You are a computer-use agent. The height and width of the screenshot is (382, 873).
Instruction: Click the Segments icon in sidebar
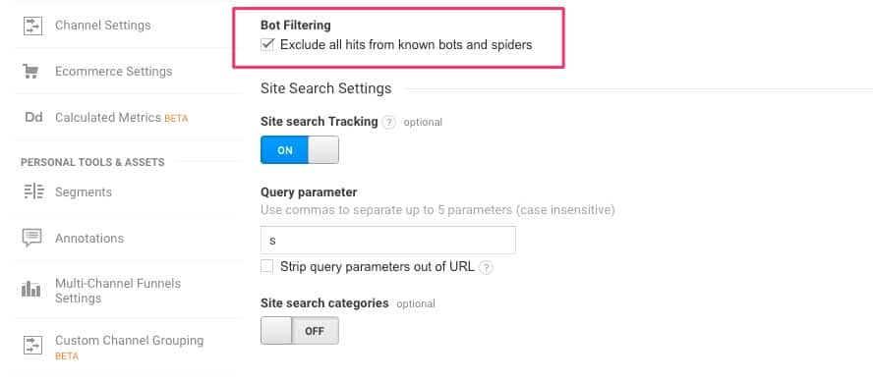tap(33, 191)
